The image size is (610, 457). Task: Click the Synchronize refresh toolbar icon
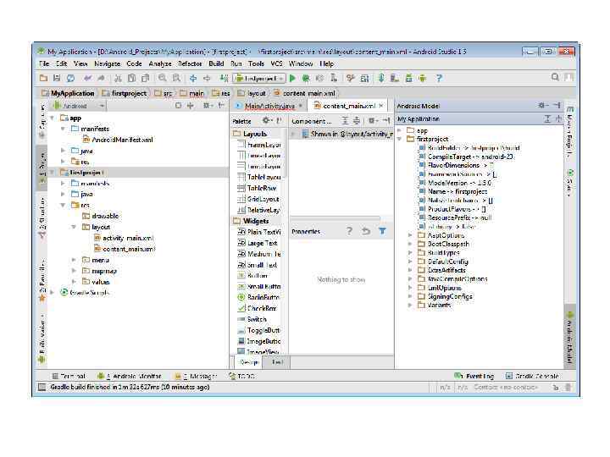[x=70, y=79]
